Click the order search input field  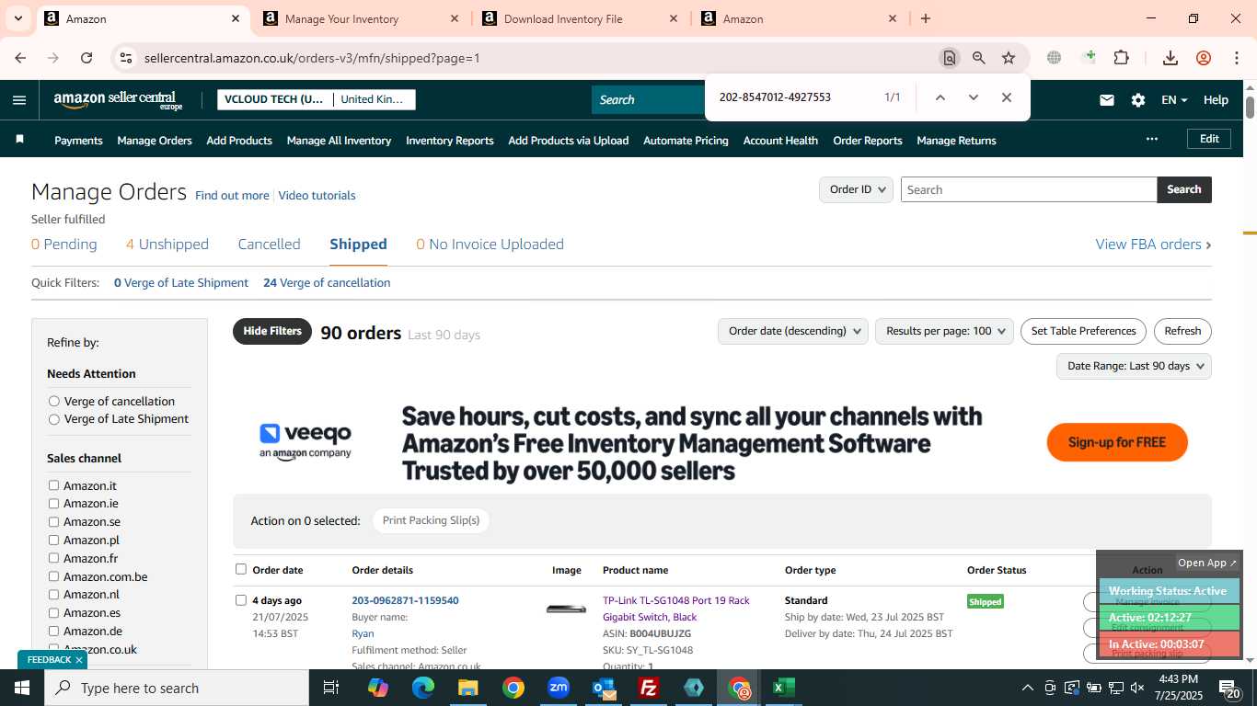(x=1029, y=189)
